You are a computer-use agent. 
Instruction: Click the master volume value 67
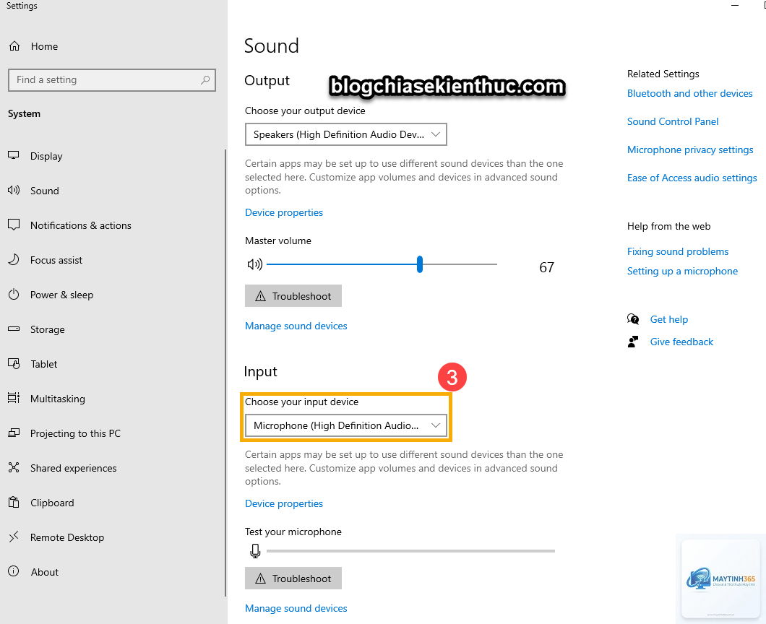pyautogui.click(x=546, y=267)
